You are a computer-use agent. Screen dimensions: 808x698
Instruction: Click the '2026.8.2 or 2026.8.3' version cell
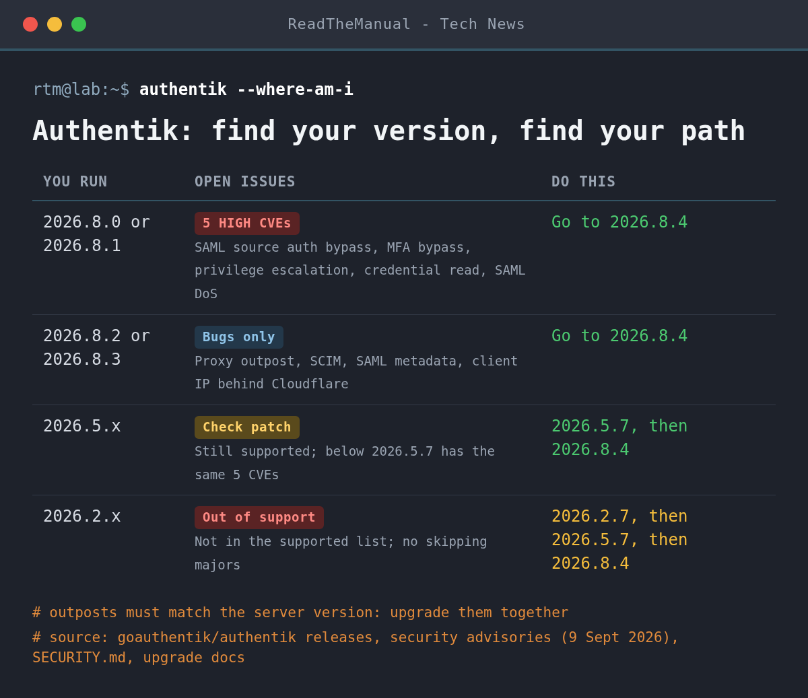(x=97, y=347)
